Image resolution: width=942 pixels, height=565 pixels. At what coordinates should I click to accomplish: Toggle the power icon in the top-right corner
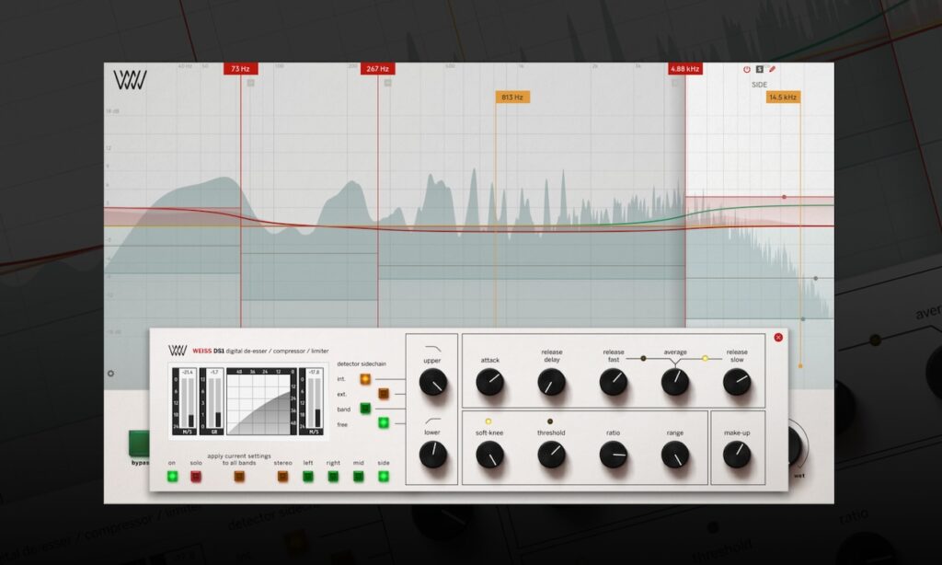(747, 69)
